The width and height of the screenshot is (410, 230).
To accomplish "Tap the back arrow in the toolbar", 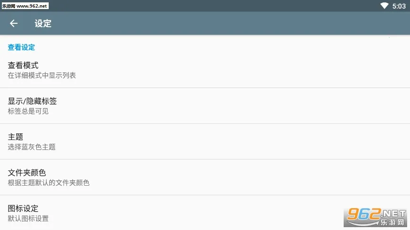I will [13, 23].
